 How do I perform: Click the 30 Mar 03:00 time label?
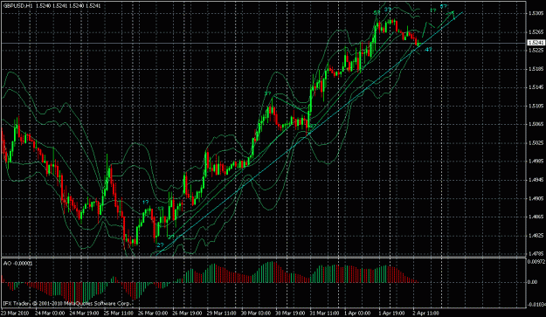tap(256, 313)
